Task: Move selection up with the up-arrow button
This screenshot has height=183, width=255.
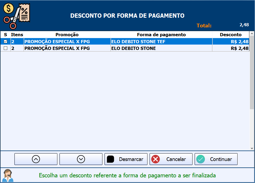Action: pyautogui.click(x=36, y=159)
